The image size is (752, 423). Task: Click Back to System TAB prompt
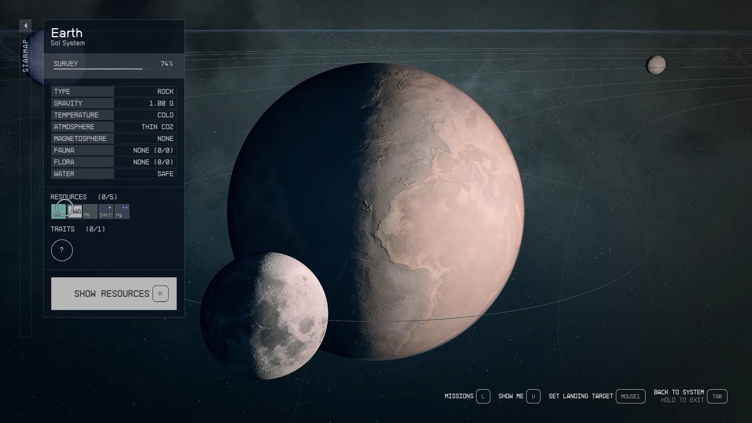[x=691, y=396]
